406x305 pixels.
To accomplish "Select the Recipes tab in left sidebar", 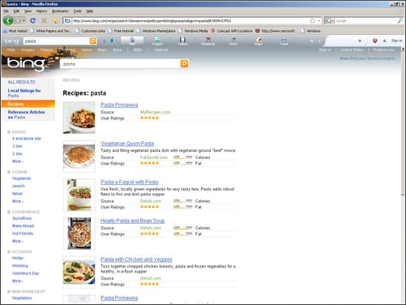I will tap(28, 104).
